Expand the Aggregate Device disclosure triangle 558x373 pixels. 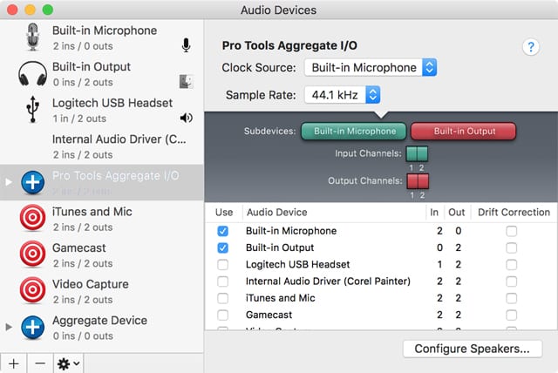pos(10,327)
